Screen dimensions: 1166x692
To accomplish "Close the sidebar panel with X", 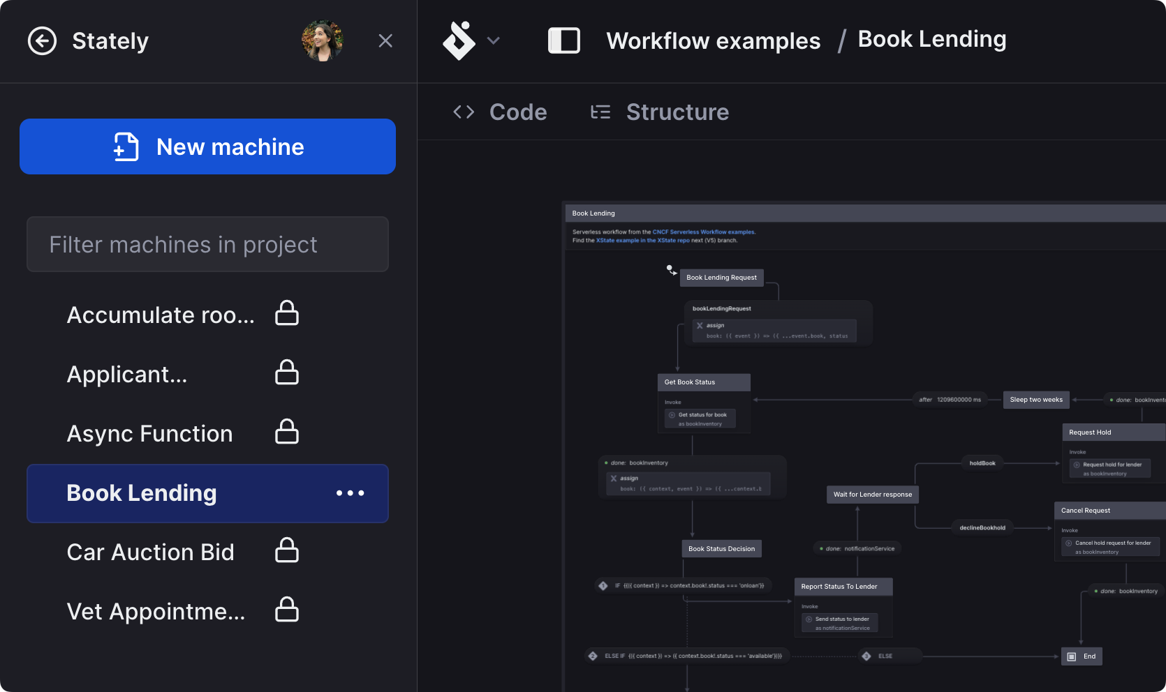I will click(x=385, y=41).
